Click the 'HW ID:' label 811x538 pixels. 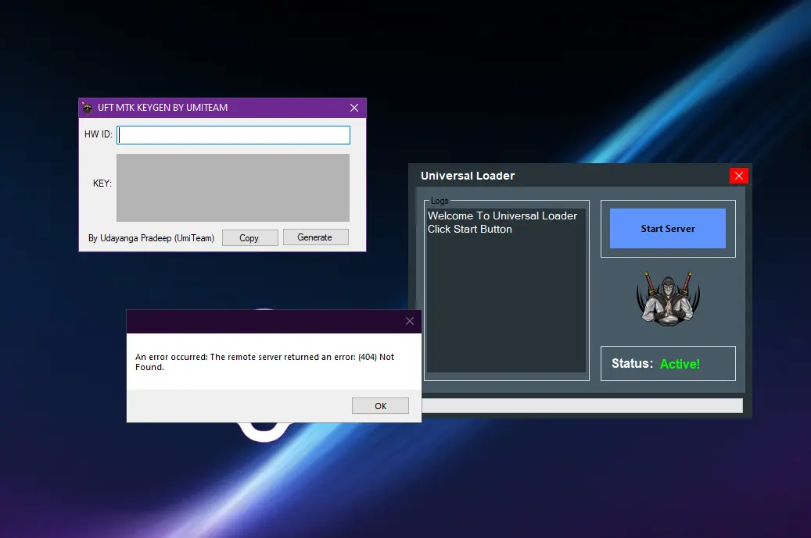[x=99, y=134]
